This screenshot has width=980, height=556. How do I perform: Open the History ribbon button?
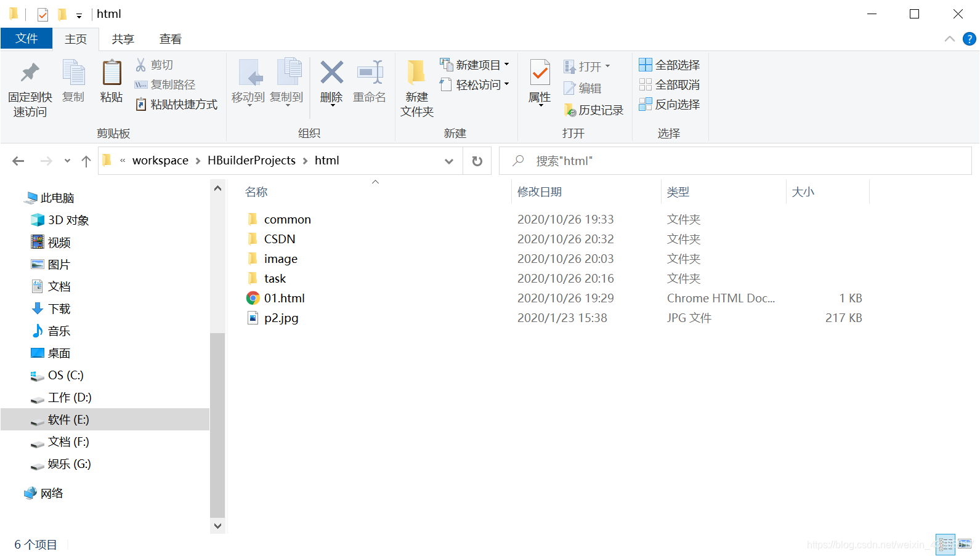pyautogui.click(x=593, y=110)
